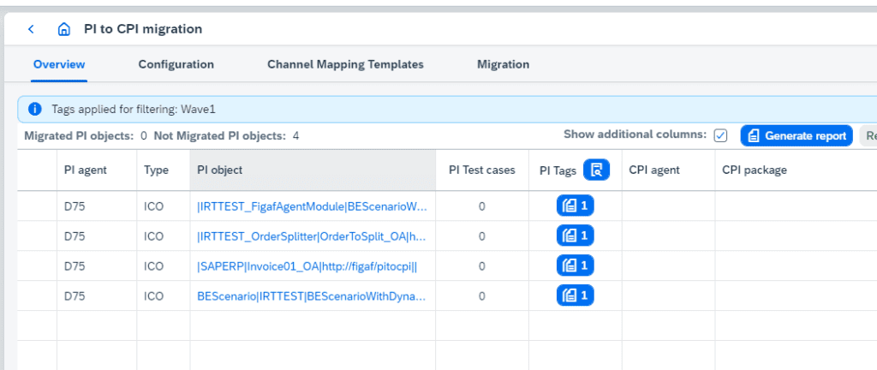The image size is (877, 370).
Task: Switch to the Overview tab
Action: tap(59, 64)
